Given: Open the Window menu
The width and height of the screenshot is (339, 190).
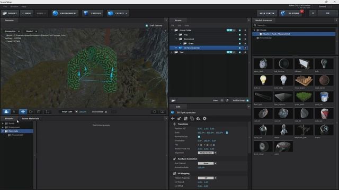Looking at the screenshot, I should 14,7.
